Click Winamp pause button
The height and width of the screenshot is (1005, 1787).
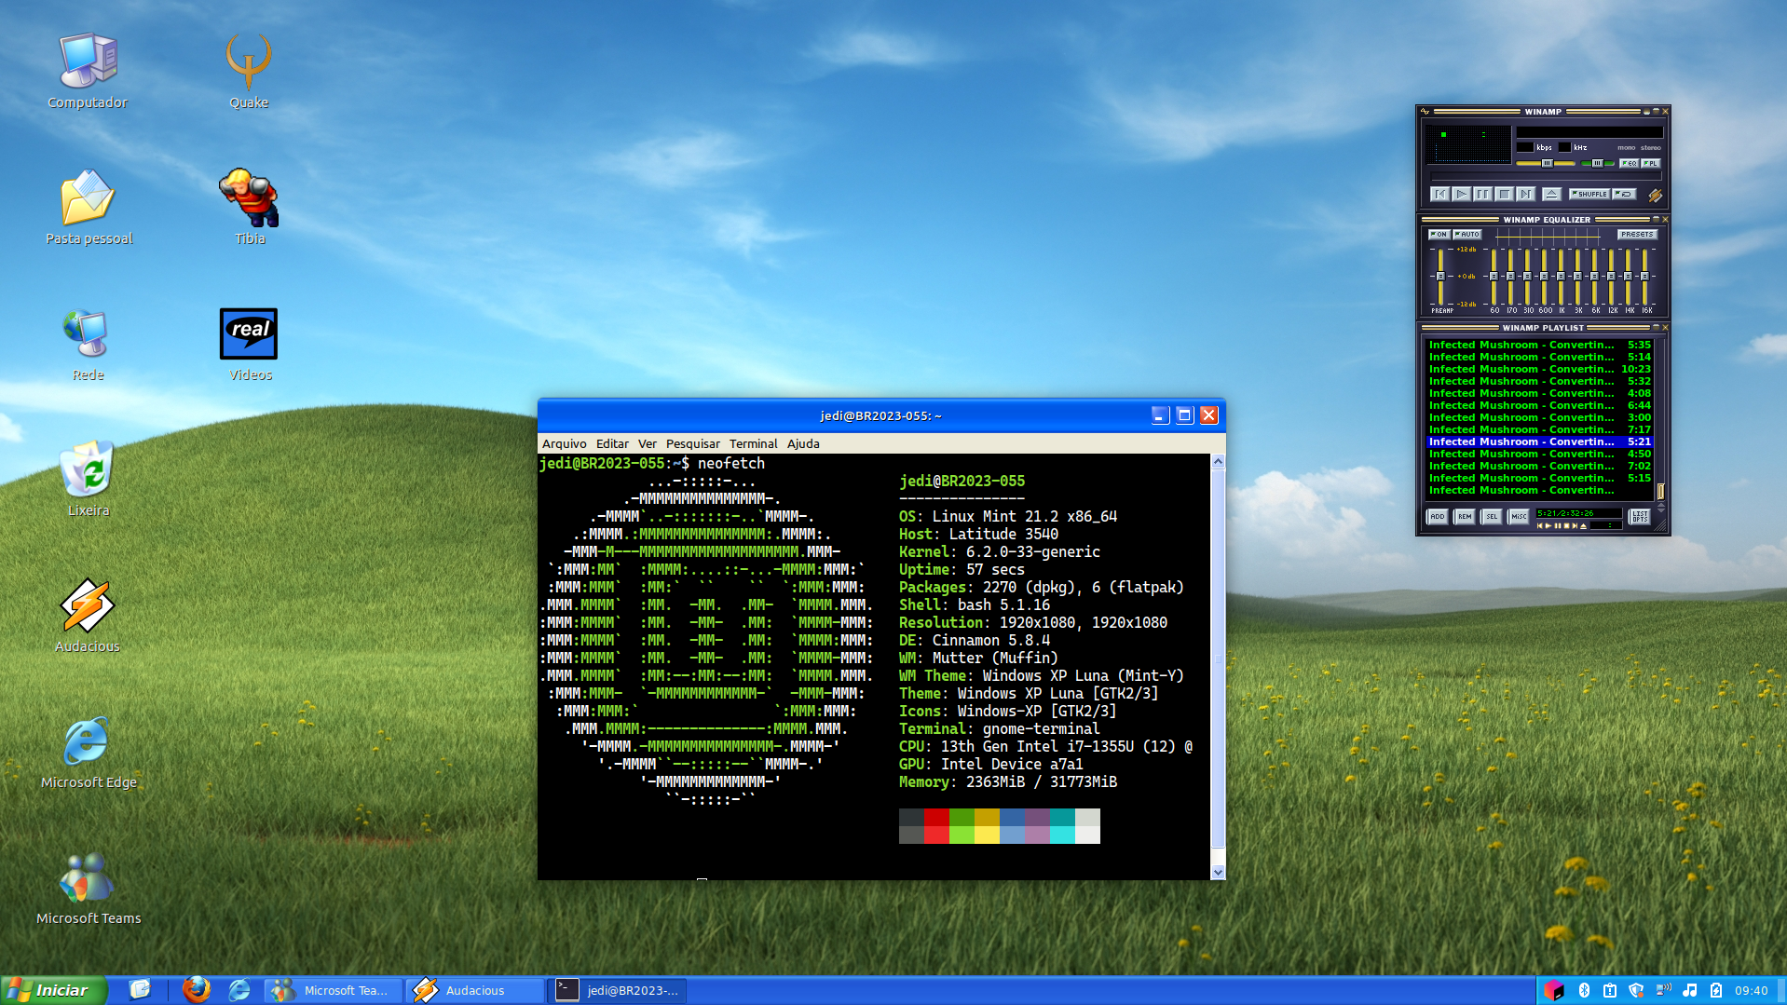[1482, 194]
